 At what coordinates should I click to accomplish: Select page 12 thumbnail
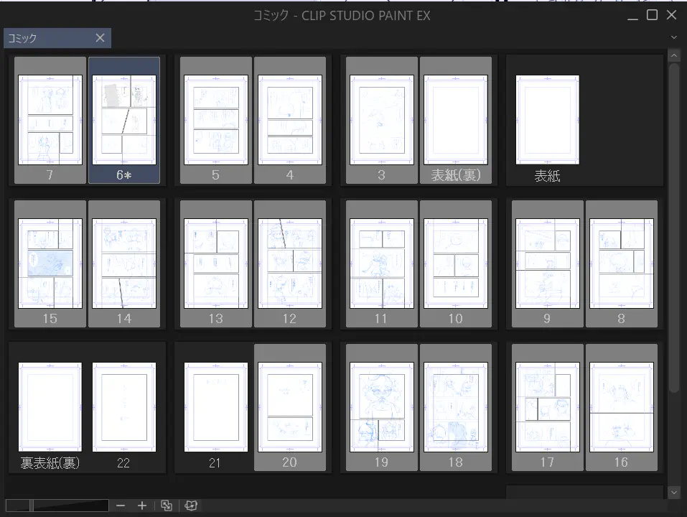(x=289, y=264)
